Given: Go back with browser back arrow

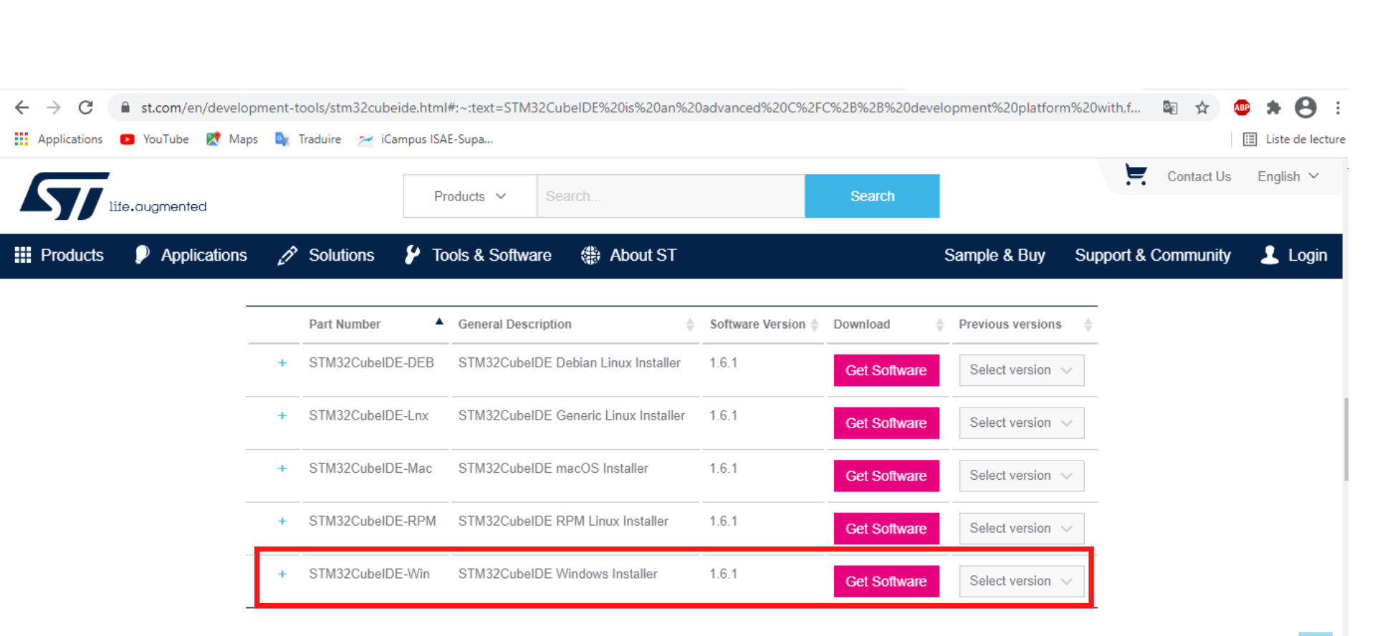Looking at the screenshot, I should coord(22,107).
